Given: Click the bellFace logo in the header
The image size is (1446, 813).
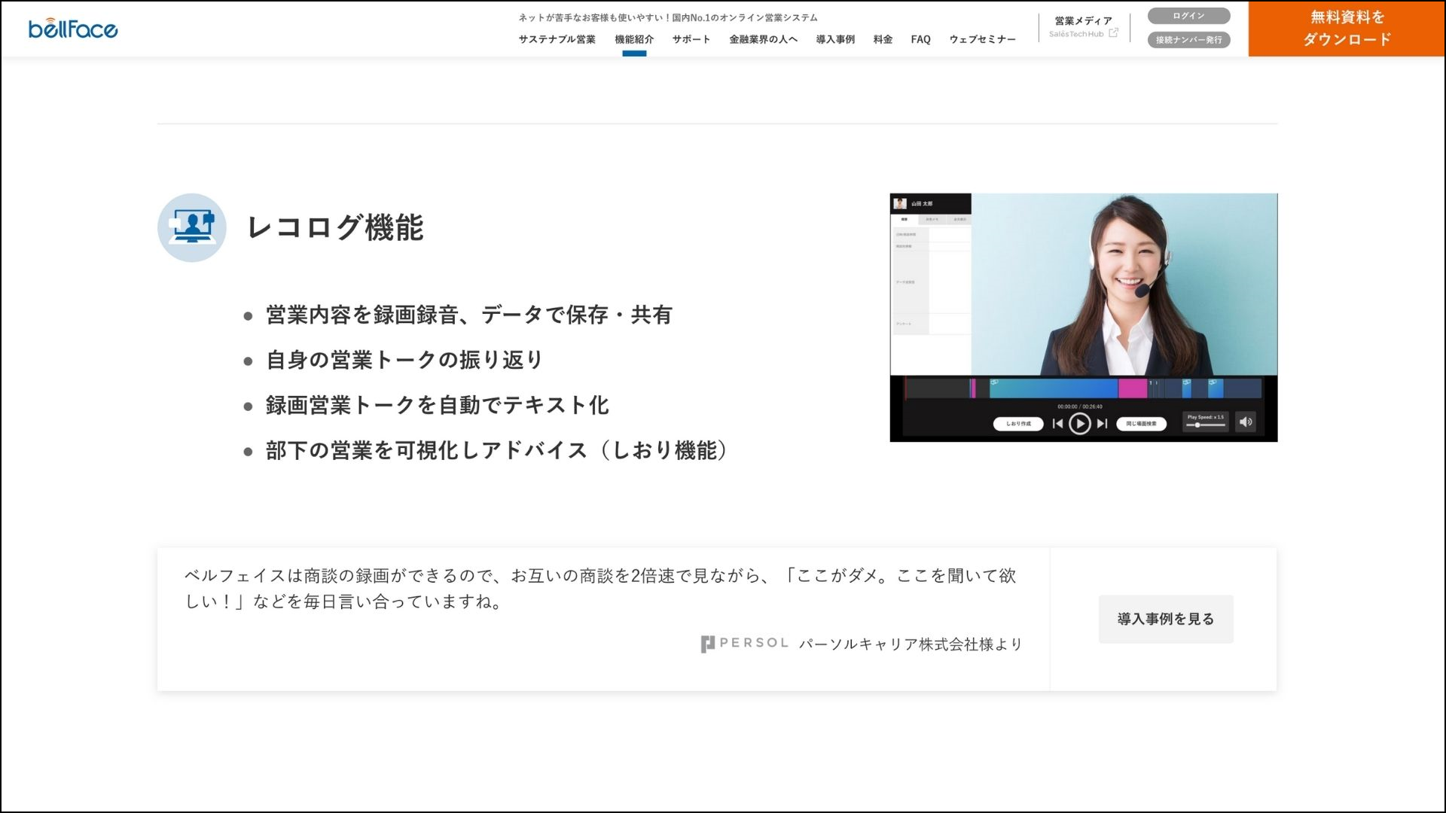Looking at the screenshot, I should click(x=73, y=29).
